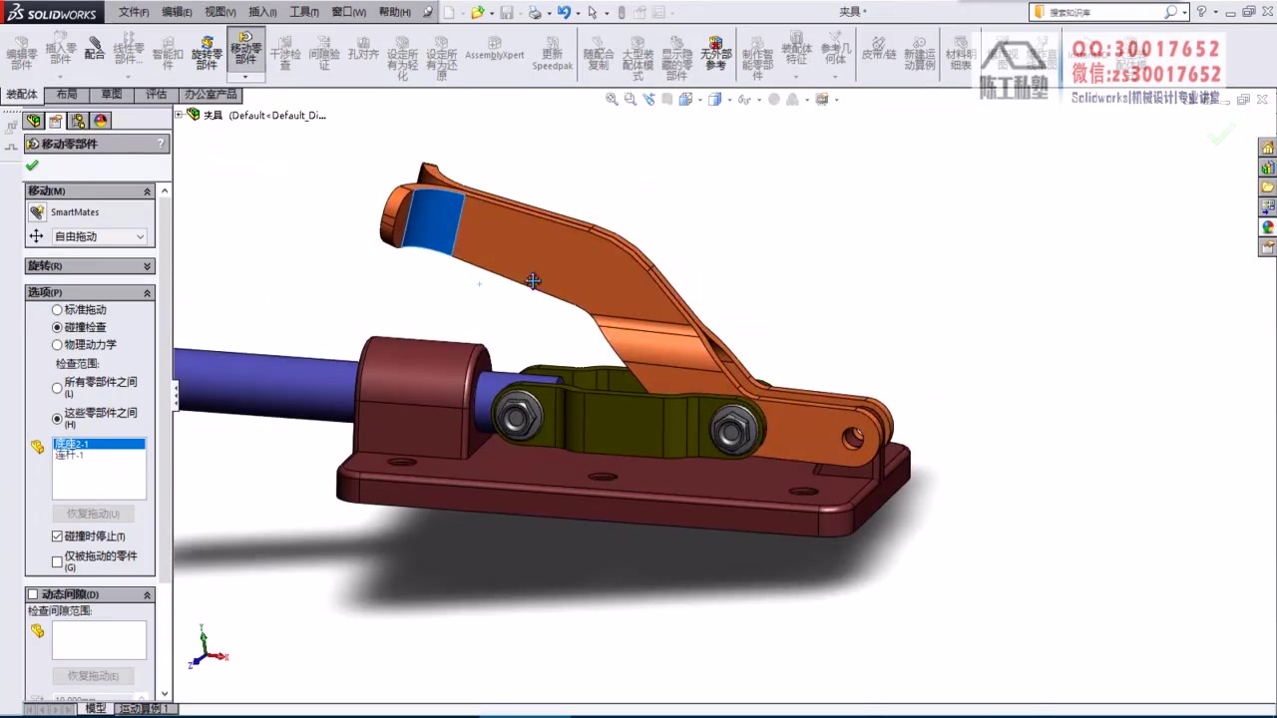Screen dimensions: 1277x718
Task: Click the help question mark in 移动零部件 header
Action: pos(161,144)
